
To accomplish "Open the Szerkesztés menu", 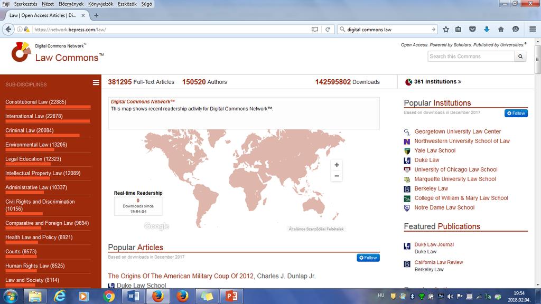I will pos(25,4).
